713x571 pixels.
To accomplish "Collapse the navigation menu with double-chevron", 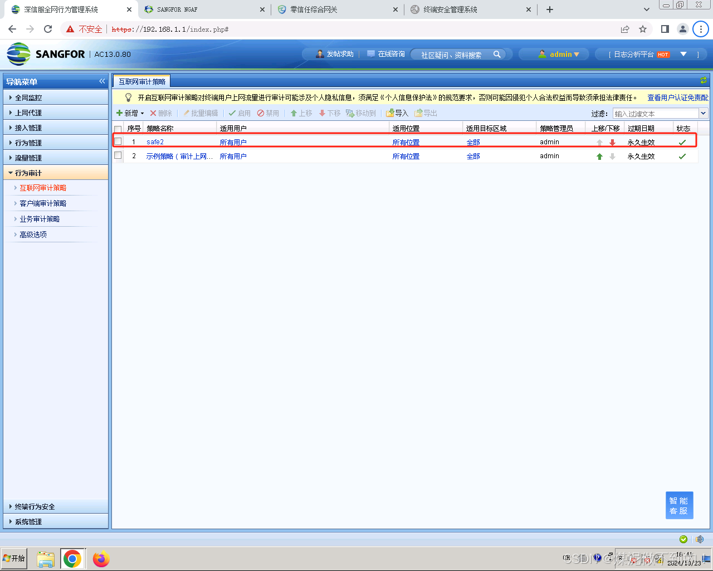I will pos(102,81).
